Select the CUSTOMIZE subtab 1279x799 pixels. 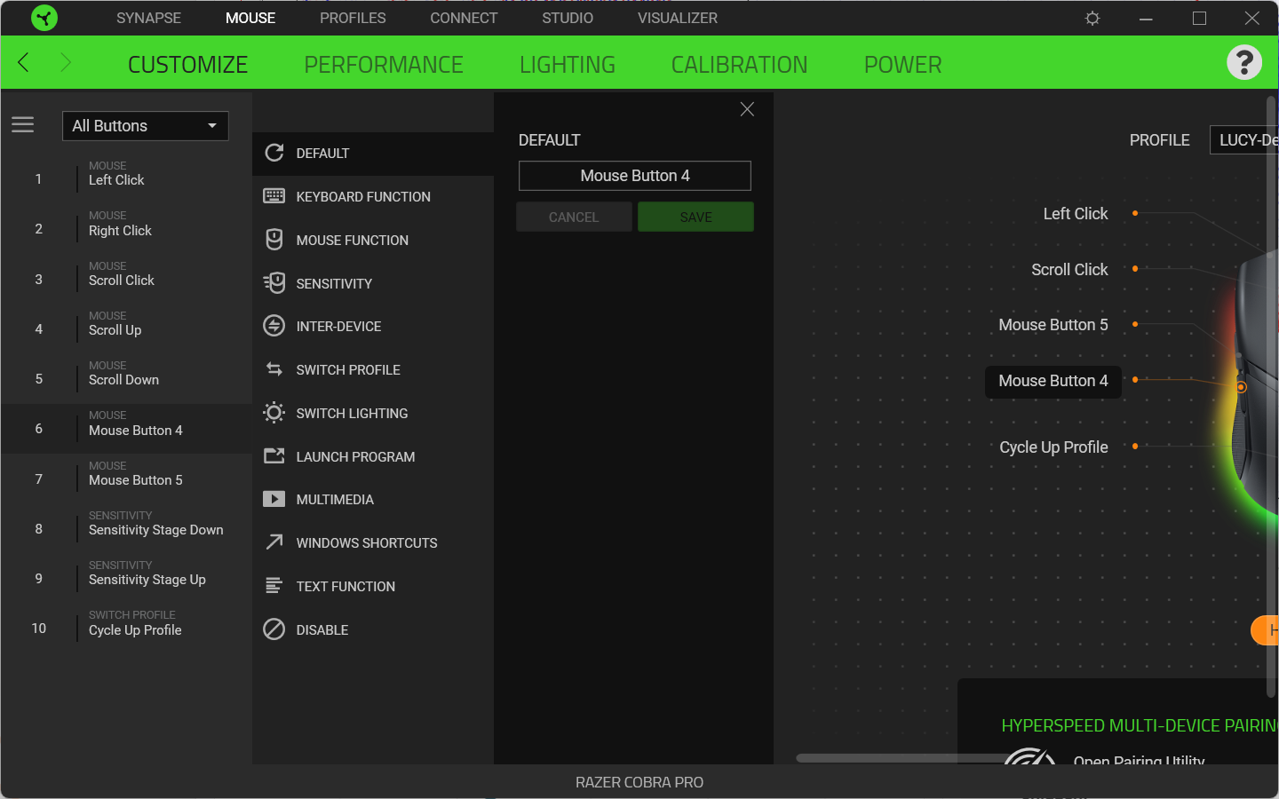pos(187,65)
